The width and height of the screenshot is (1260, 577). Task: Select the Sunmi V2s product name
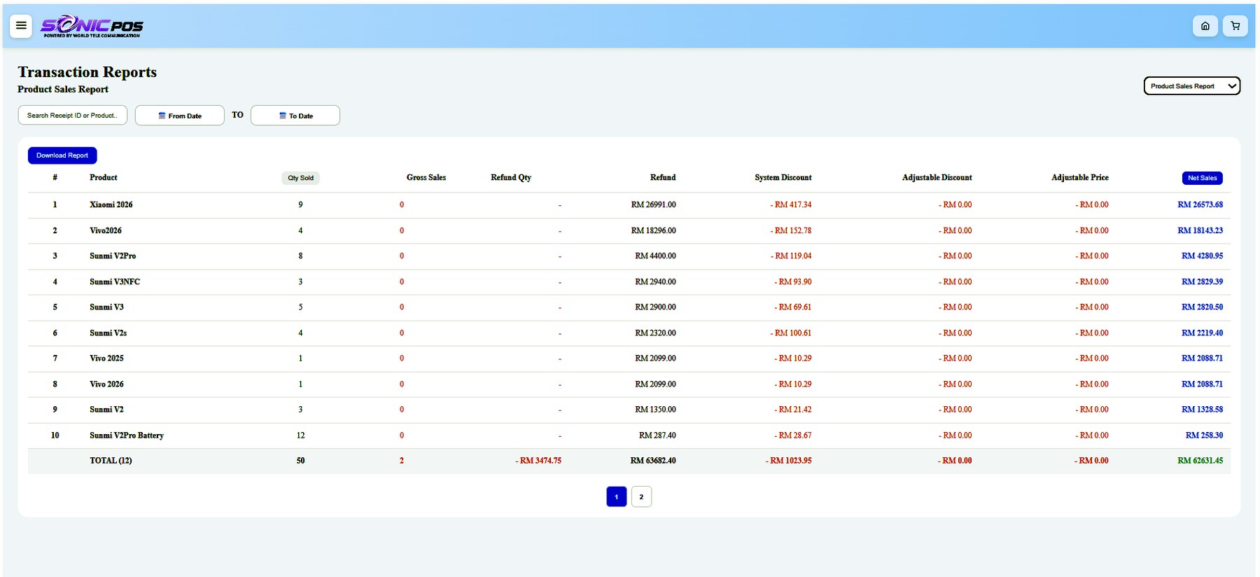coord(108,333)
